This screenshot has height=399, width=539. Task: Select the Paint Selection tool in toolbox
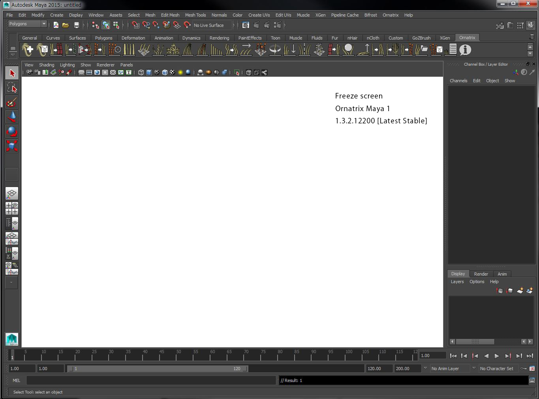click(12, 102)
